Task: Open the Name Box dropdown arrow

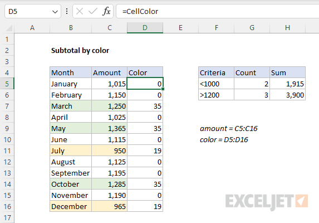Action: (55, 12)
